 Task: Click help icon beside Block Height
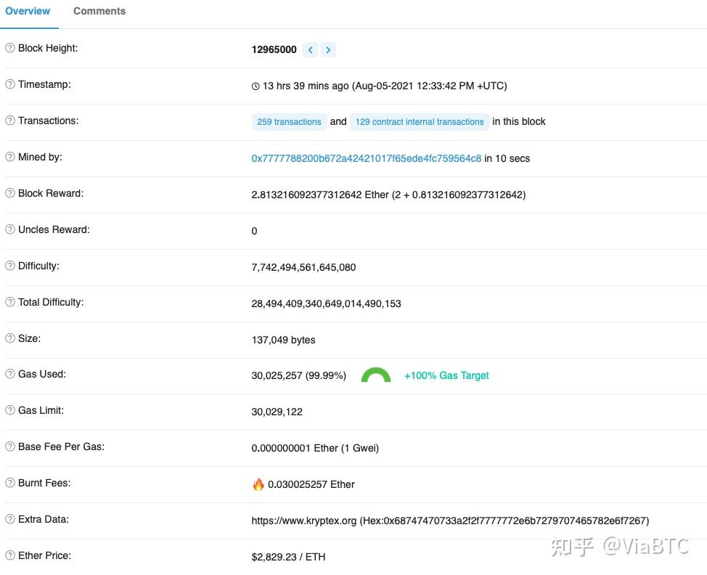[x=10, y=48]
